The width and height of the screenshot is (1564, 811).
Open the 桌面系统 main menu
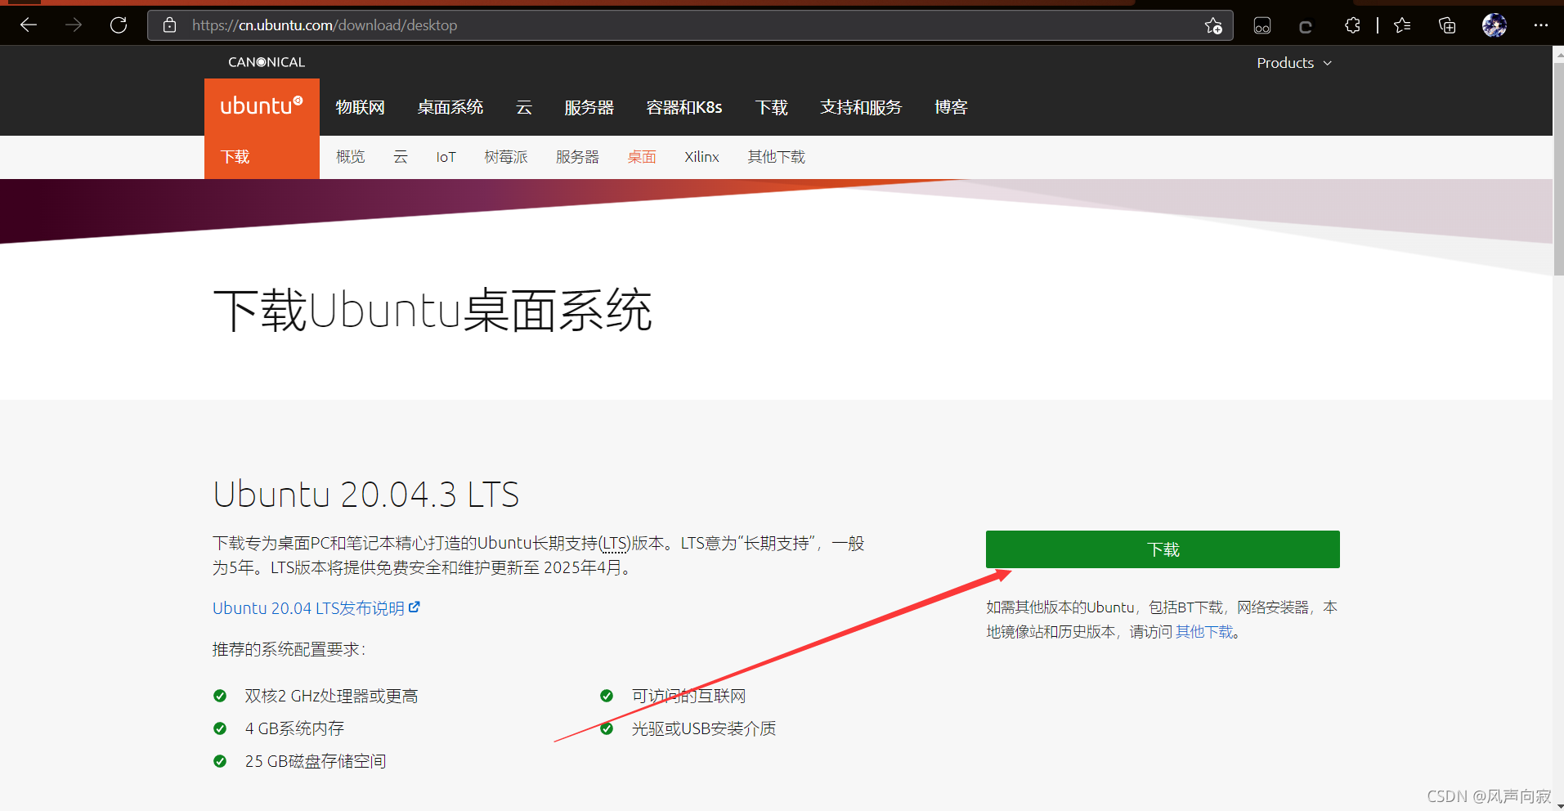tap(450, 107)
